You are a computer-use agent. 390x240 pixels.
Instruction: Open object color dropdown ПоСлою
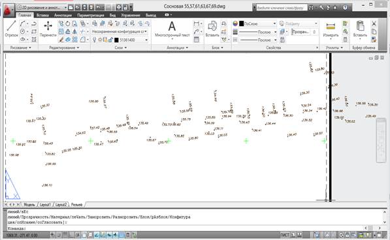(257, 24)
